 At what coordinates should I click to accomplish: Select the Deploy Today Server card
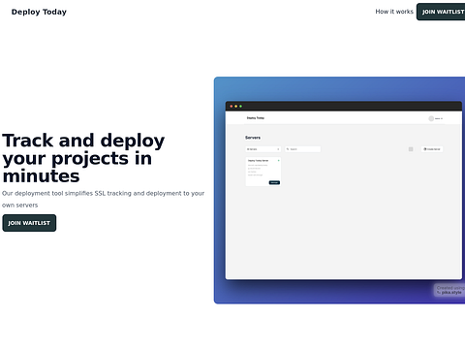click(263, 172)
